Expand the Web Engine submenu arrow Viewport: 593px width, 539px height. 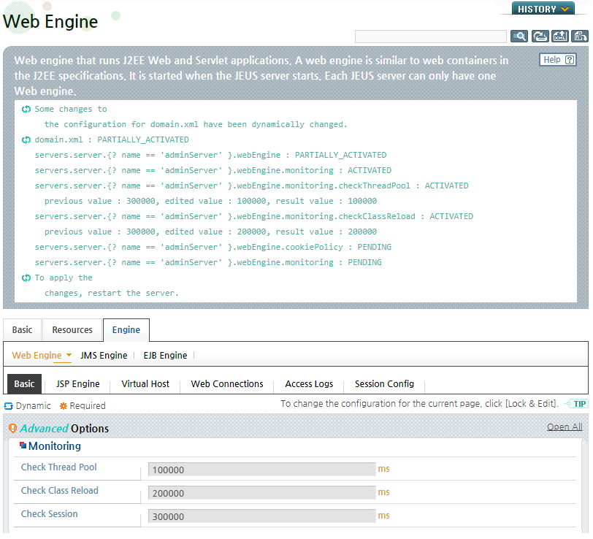point(69,355)
